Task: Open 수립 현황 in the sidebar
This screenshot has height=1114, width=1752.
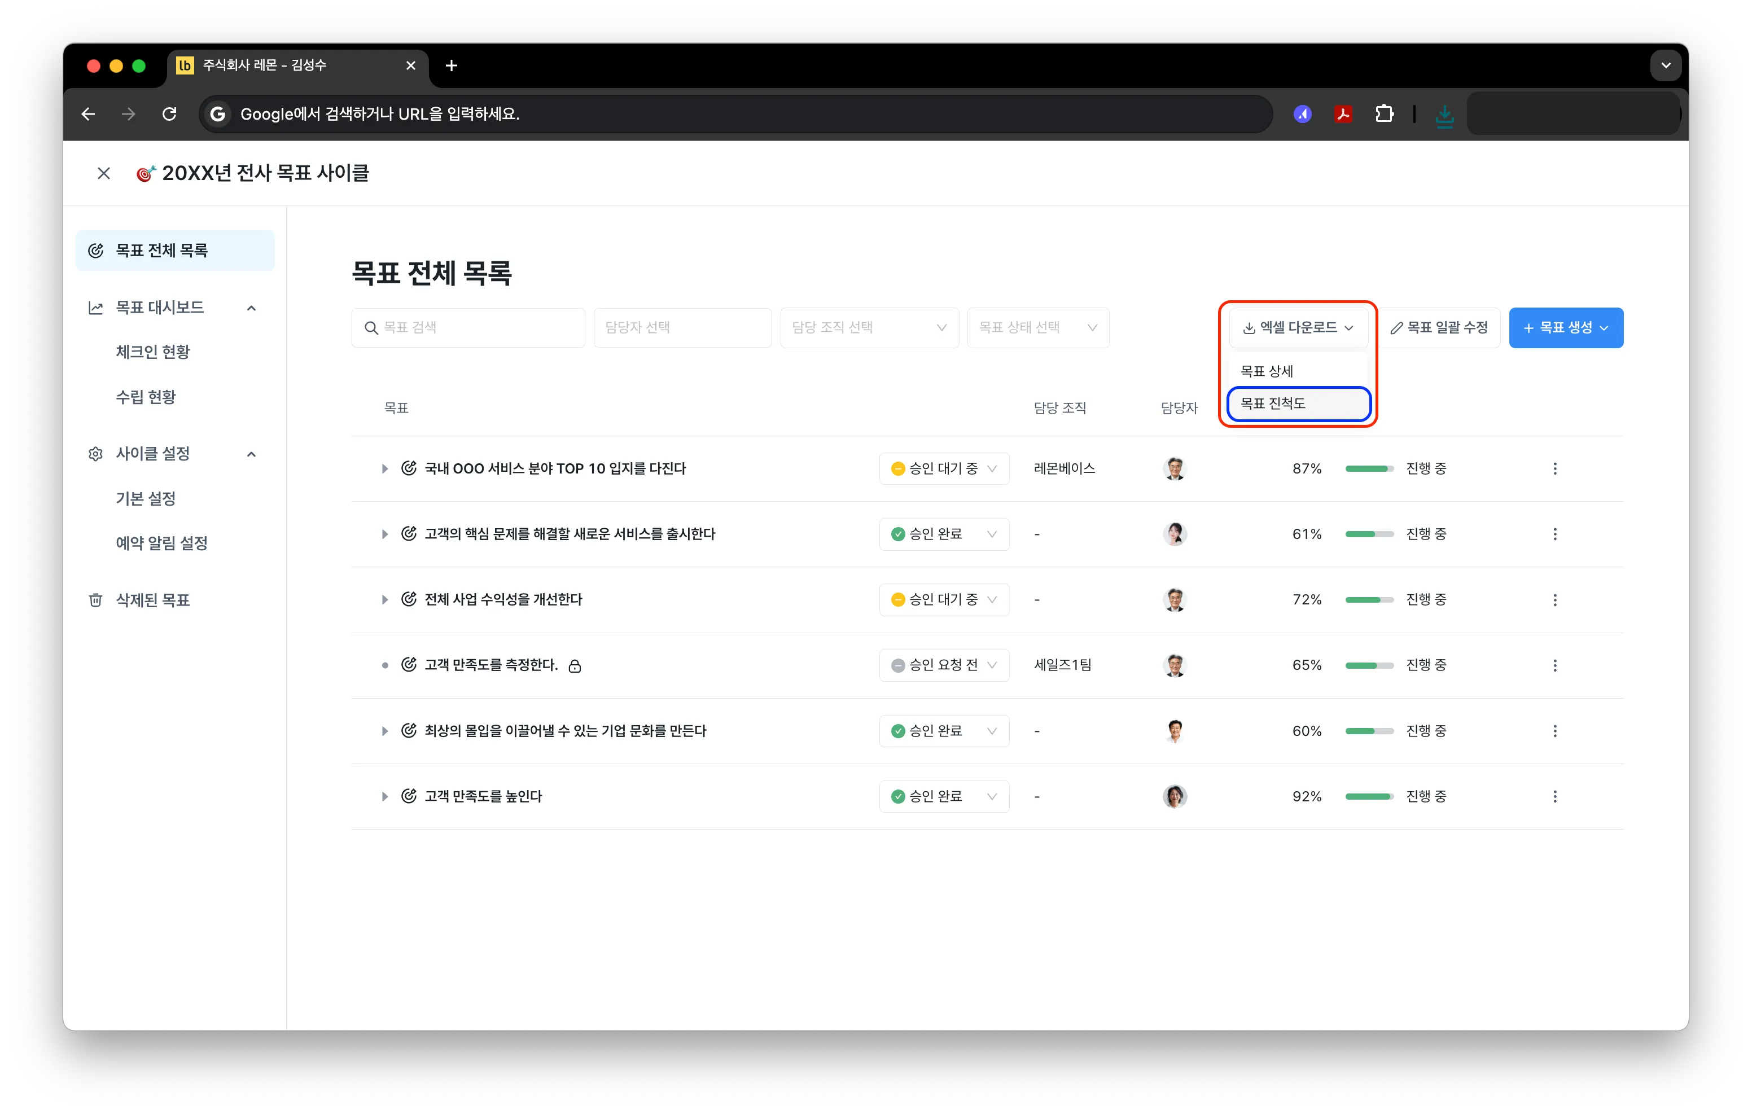Action: (146, 397)
